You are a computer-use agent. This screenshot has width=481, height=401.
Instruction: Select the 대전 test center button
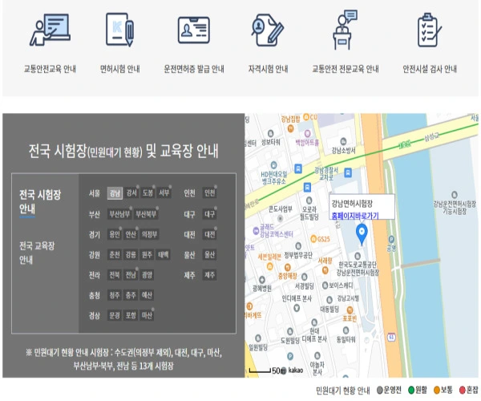coord(209,234)
